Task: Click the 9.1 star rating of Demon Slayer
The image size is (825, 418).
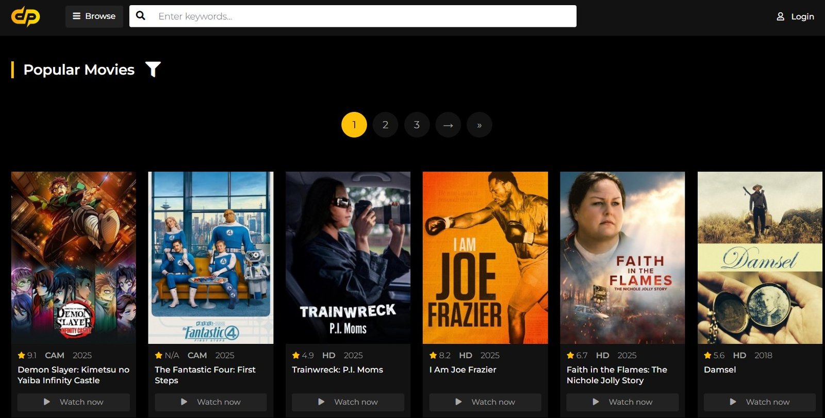Action: coord(27,355)
